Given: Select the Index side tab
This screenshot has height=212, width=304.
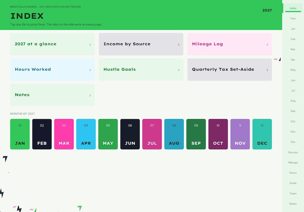Looking at the screenshot, I should click(x=293, y=8).
